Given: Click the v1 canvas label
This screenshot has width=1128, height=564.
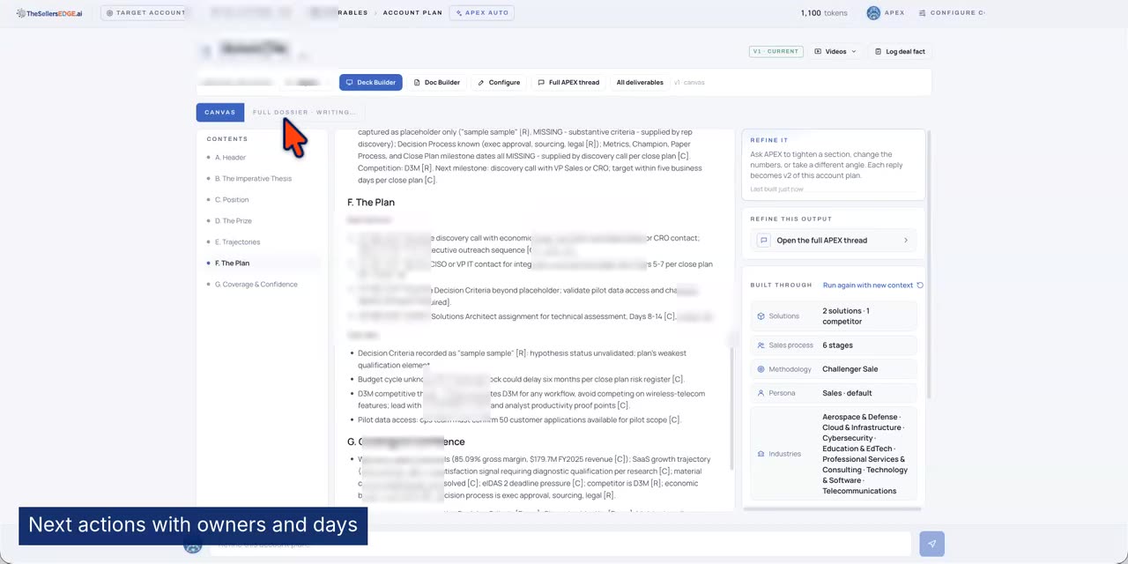Looking at the screenshot, I should click(x=689, y=82).
